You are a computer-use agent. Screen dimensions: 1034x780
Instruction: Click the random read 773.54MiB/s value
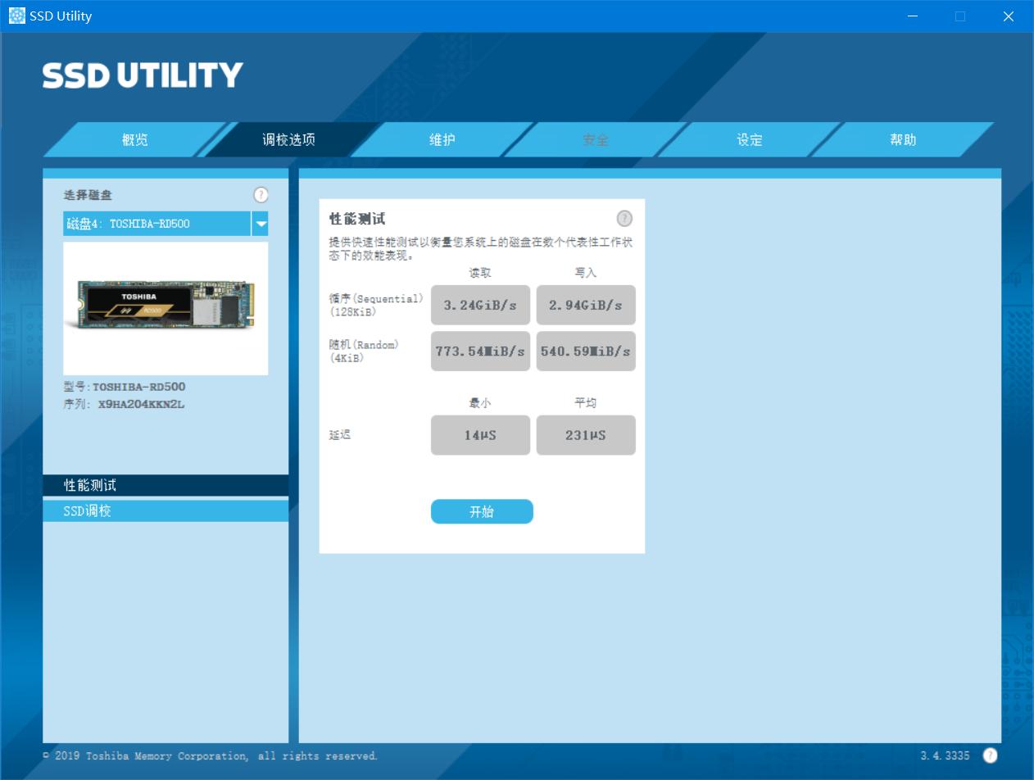coord(480,351)
